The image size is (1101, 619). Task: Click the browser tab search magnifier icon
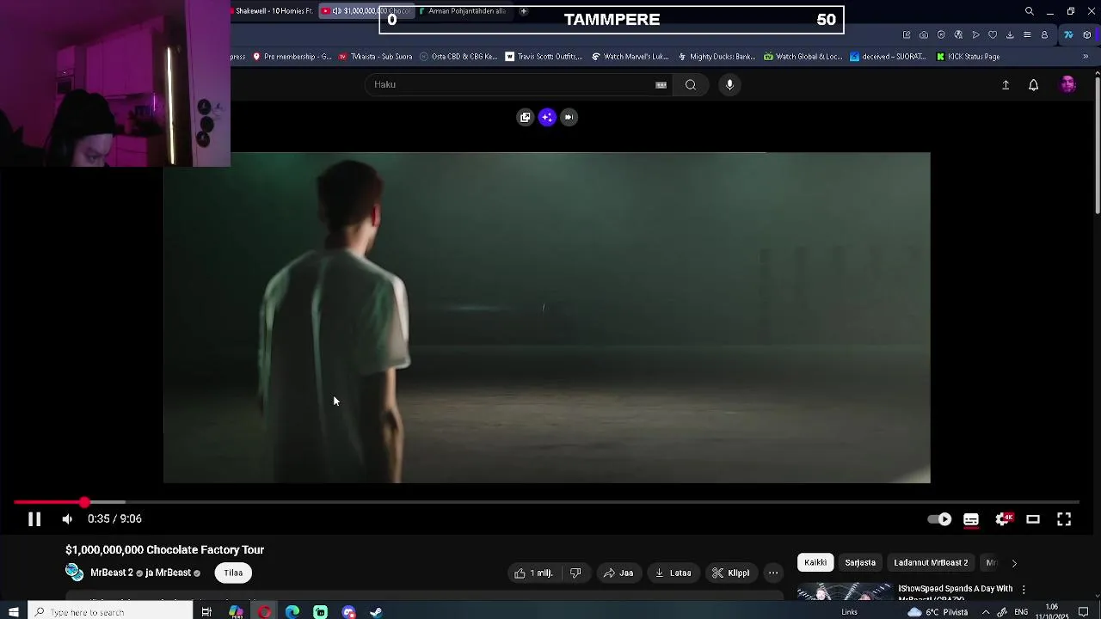(x=1030, y=11)
